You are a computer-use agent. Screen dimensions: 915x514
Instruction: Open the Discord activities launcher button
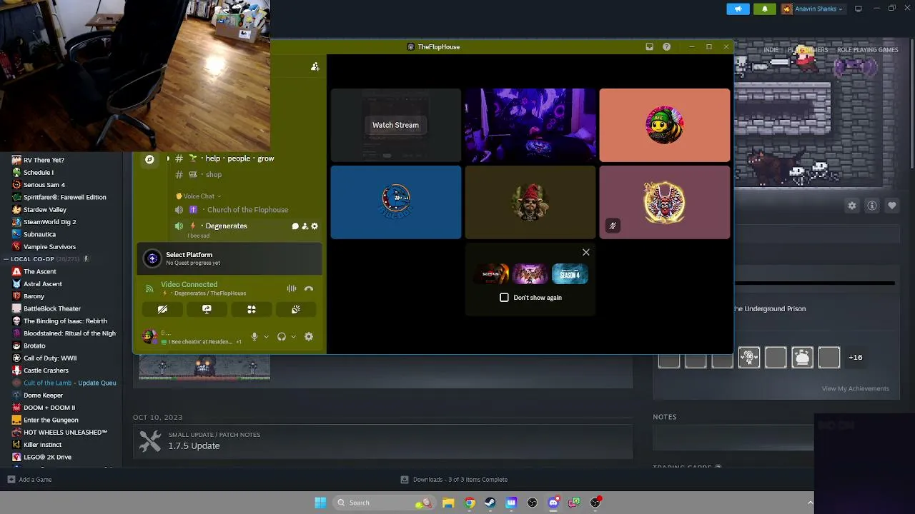(252, 309)
